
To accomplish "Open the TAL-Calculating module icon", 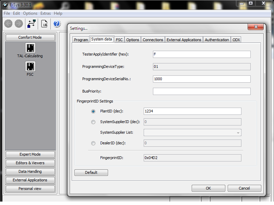I will [x=30, y=48].
